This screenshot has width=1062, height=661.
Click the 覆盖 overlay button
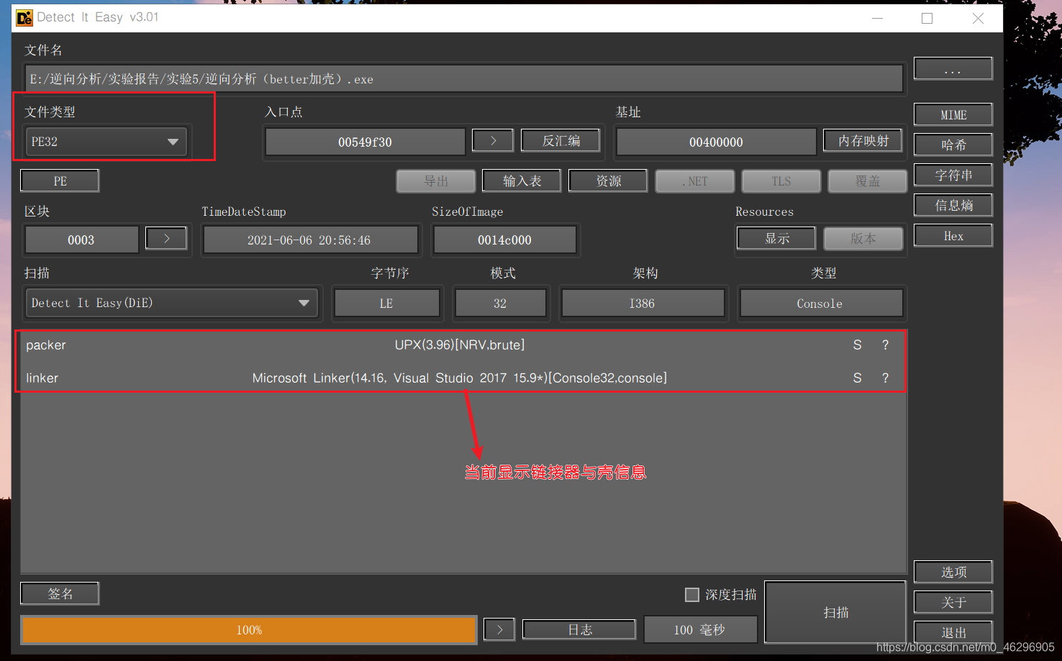coord(868,181)
